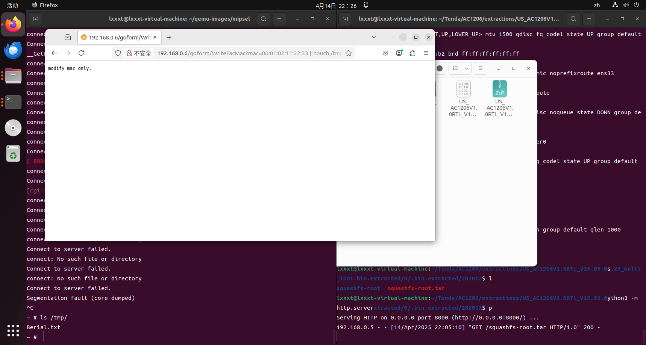Open Firefox extensions puzzle icon
The height and width of the screenshot is (345, 646).
pos(412,53)
